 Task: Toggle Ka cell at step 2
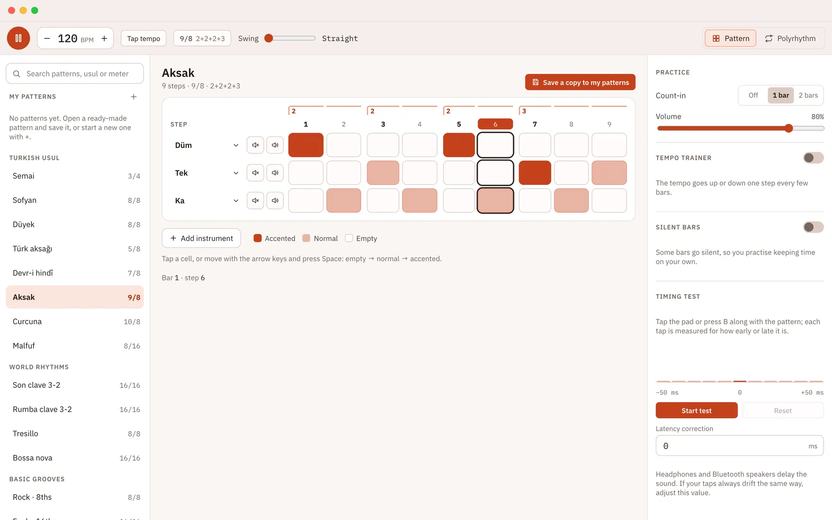coord(344,201)
